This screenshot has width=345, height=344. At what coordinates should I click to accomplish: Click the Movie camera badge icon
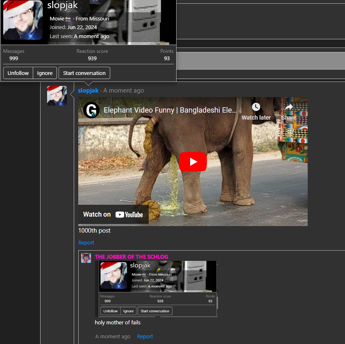pyautogui.click(x=68, y=19)
